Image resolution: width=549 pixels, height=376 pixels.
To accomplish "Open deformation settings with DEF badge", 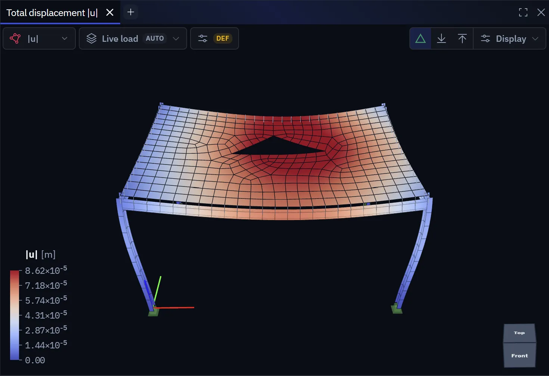I will click(x=214, y=38).
